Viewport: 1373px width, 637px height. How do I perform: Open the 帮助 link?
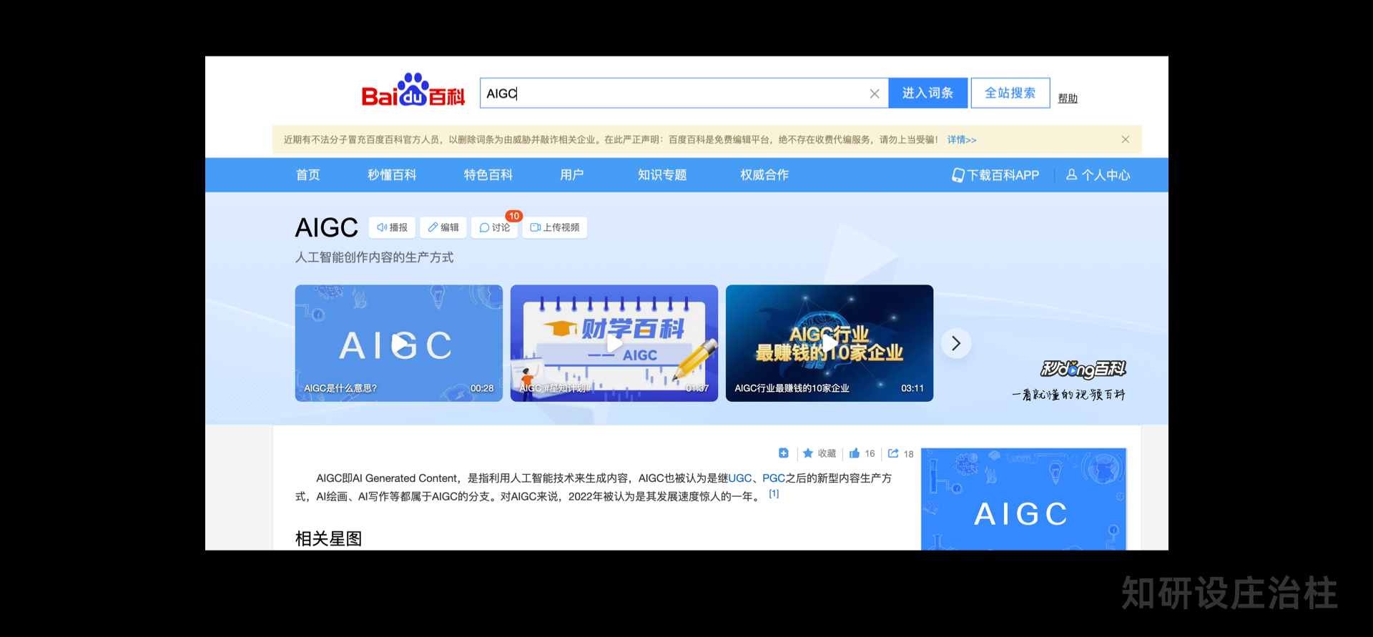click(1068, 99)
